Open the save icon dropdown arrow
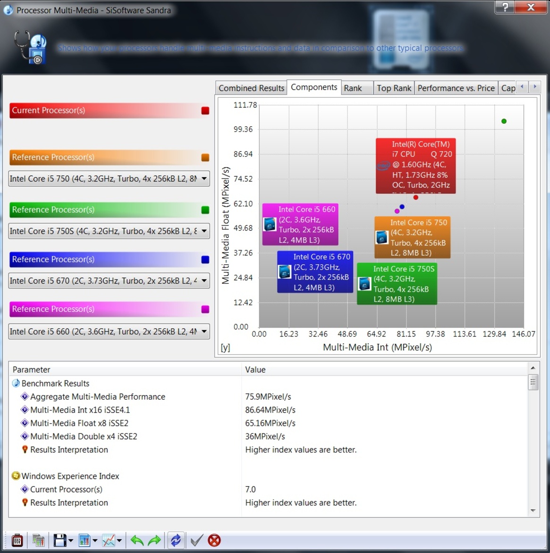Image resolution: width=550 pixels, height=553 pixels. click(71, 540)
